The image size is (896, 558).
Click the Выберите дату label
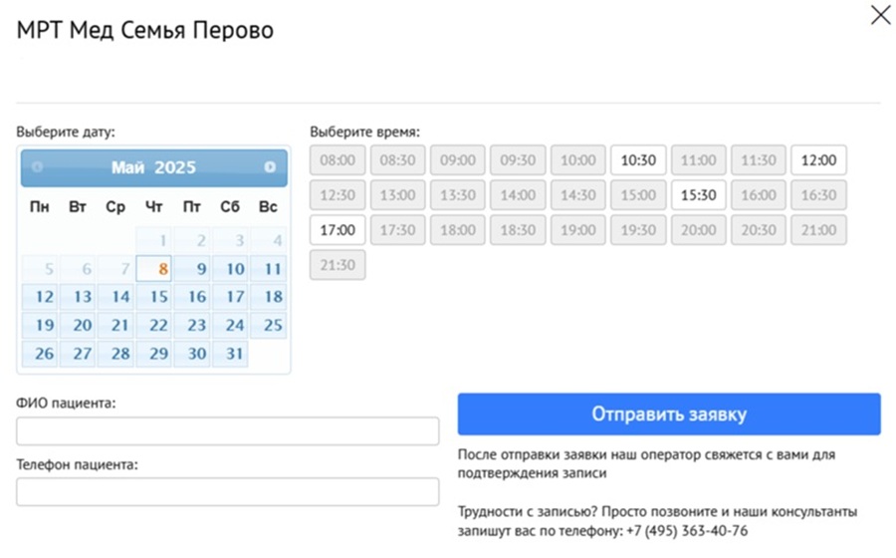click(66, 133)
